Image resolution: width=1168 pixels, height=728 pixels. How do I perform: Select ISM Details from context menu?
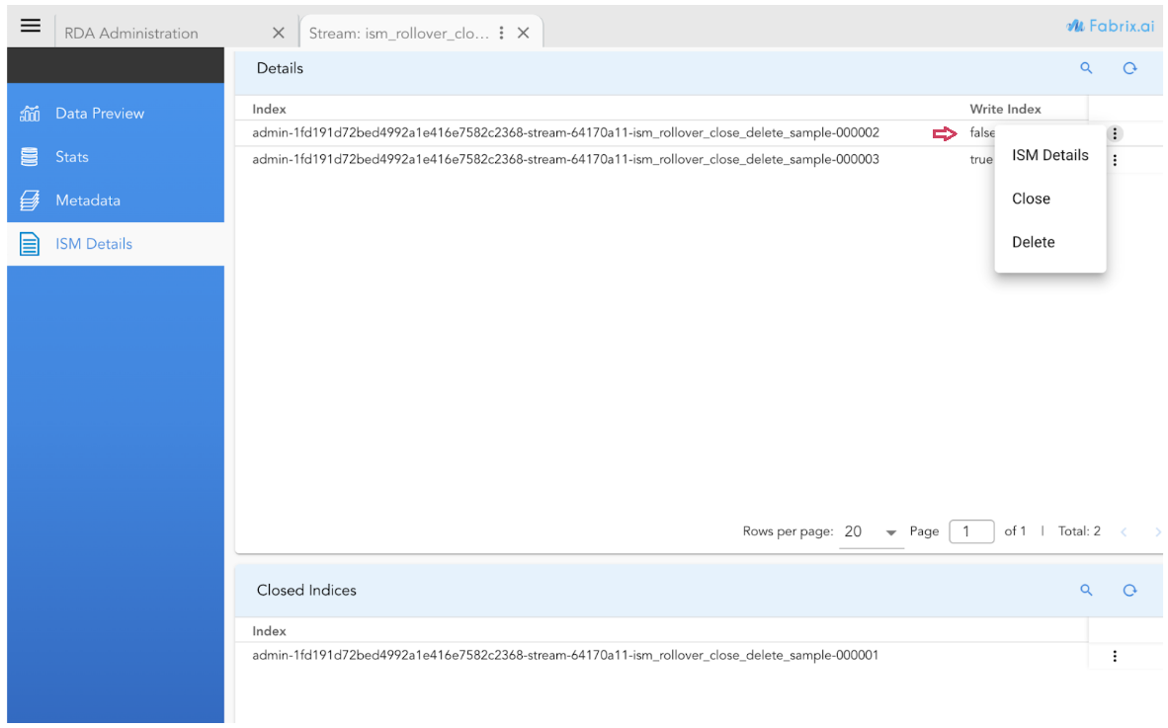tap(1049, 155)
